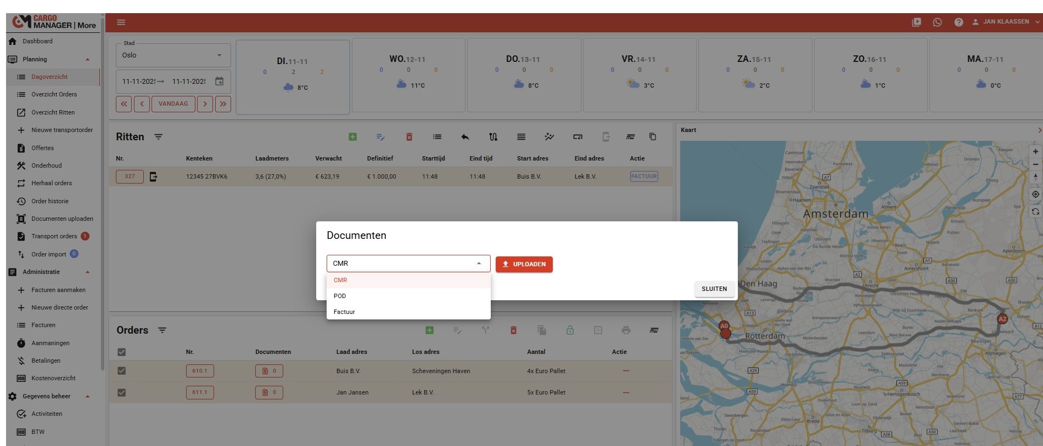Open the calendar date picker icon
1043x446 pixels.
[x=219, y=81]
